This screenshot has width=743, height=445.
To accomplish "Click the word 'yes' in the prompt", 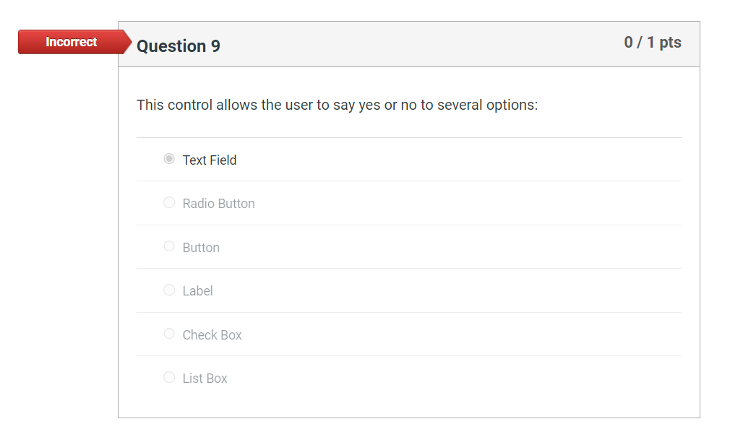I will click(369, 105).
